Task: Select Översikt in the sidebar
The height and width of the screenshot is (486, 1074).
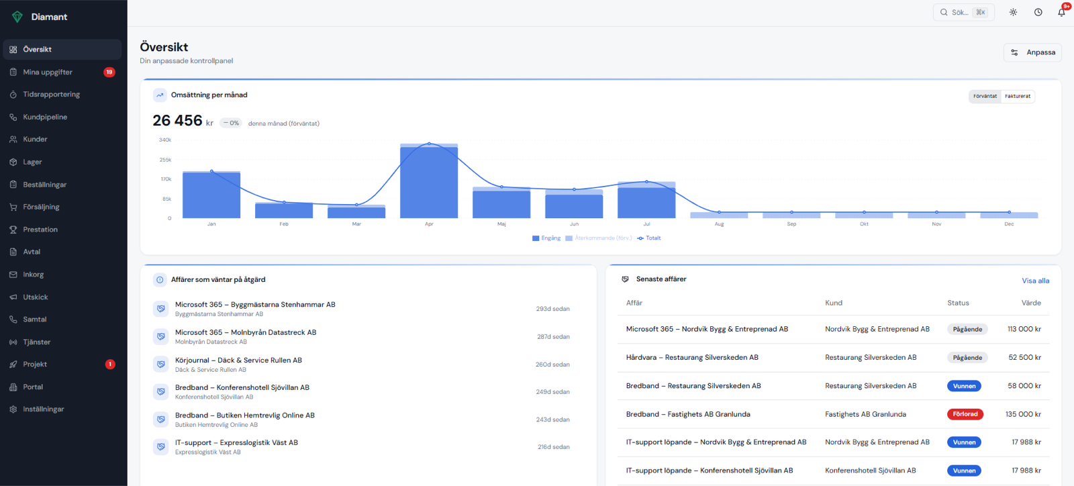Action: click(62, 49)
